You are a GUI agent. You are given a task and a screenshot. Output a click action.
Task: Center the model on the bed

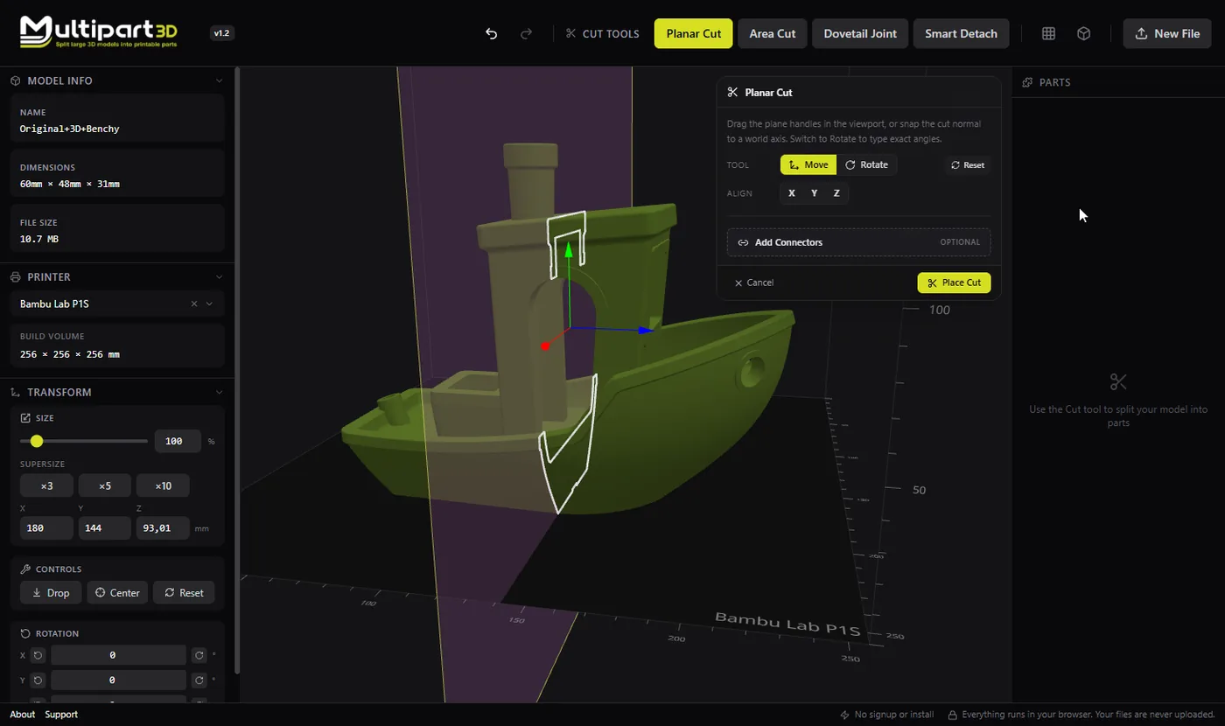pyautogui.click(x=117, y=593)
